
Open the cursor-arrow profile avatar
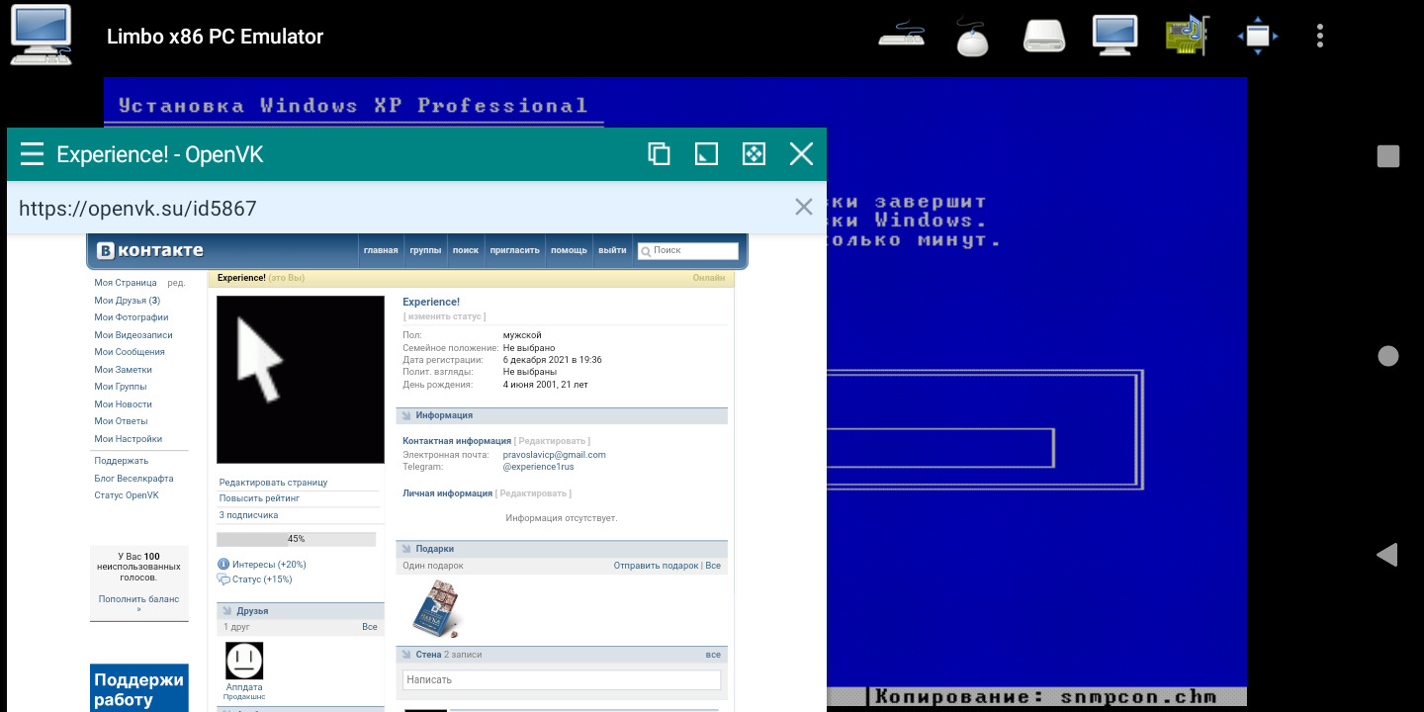coord(301,380)
